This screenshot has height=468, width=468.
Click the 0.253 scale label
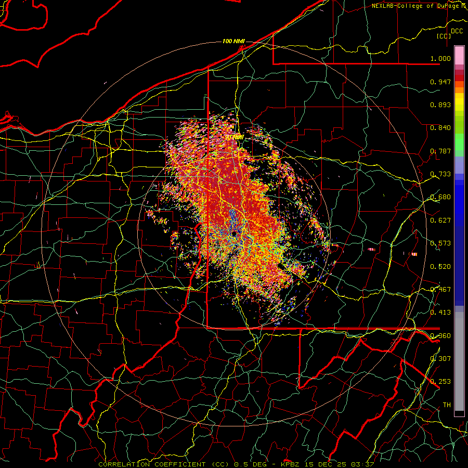coord(440,382)
